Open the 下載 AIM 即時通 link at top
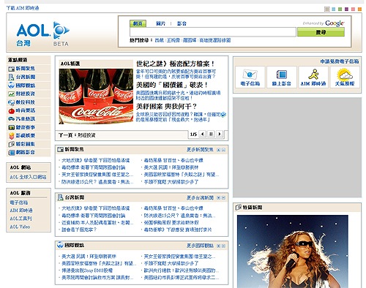 23,8
